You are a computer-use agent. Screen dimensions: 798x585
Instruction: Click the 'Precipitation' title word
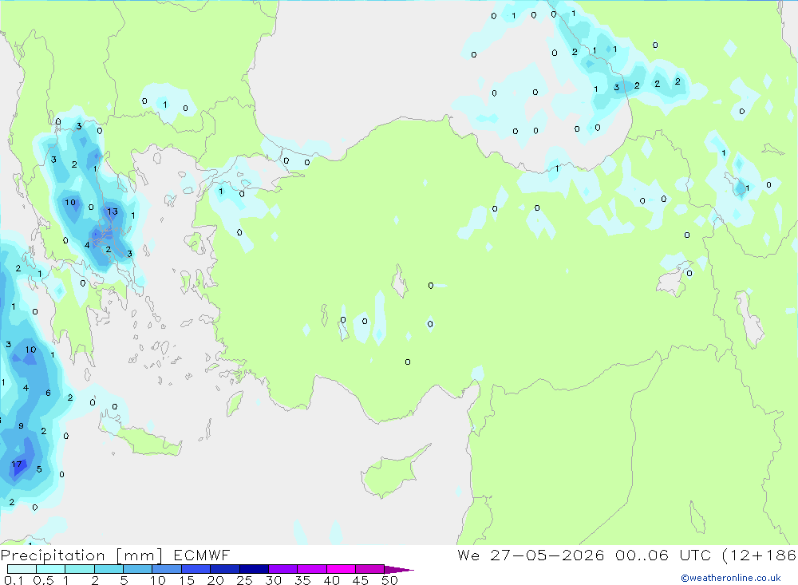pyautogui.click(x=53, y=555)
